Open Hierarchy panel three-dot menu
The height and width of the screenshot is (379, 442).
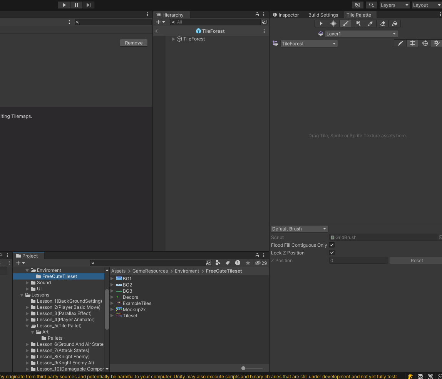264,14
